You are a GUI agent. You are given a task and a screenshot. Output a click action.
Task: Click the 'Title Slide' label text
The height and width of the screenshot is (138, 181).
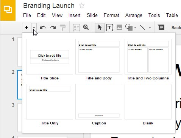tap(50, 78)
